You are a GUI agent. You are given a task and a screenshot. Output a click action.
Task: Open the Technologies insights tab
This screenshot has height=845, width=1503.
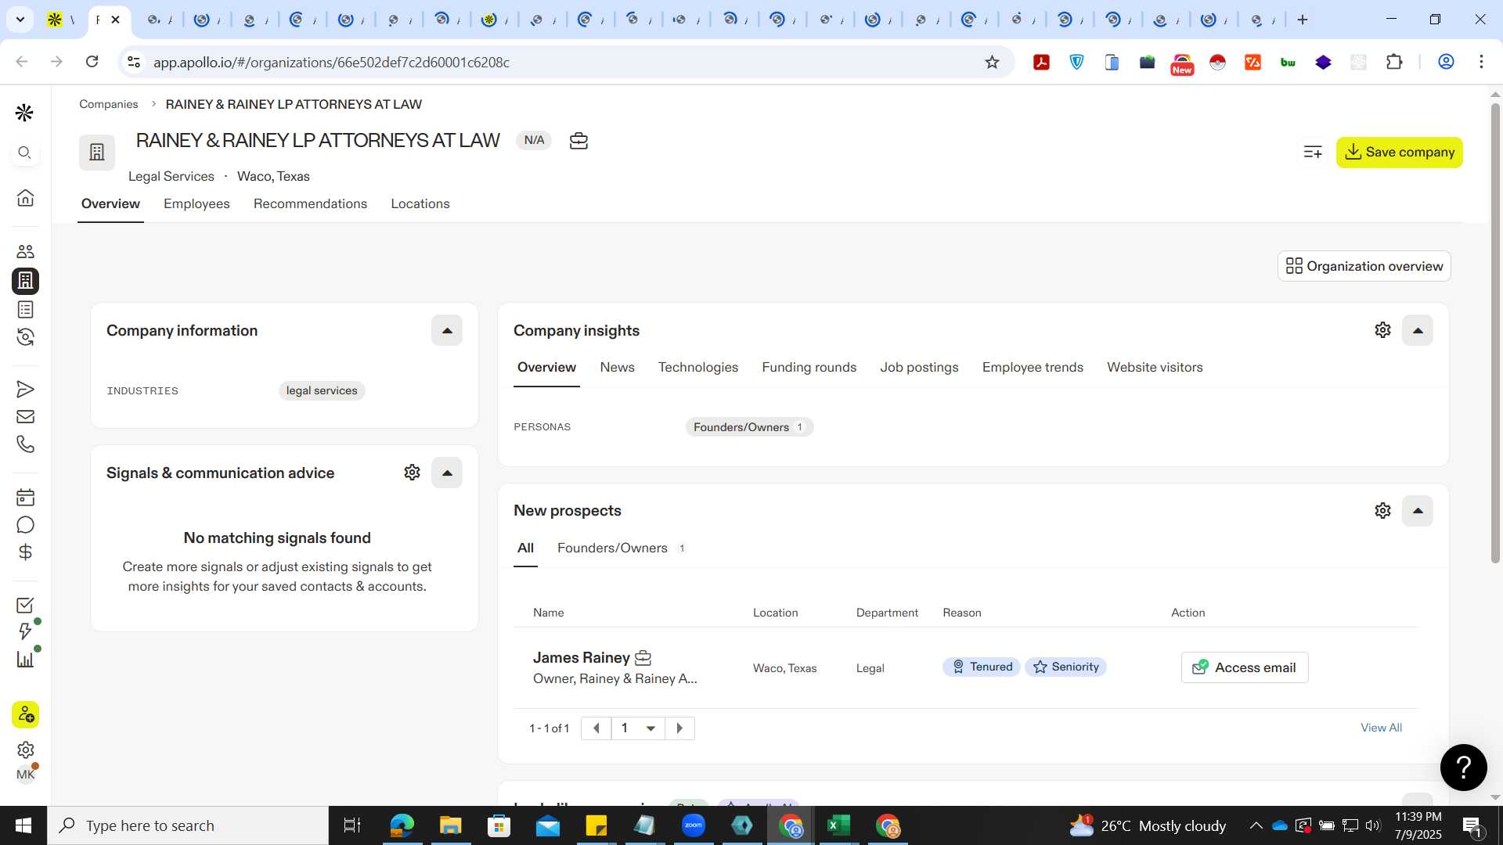pos(697,367)
